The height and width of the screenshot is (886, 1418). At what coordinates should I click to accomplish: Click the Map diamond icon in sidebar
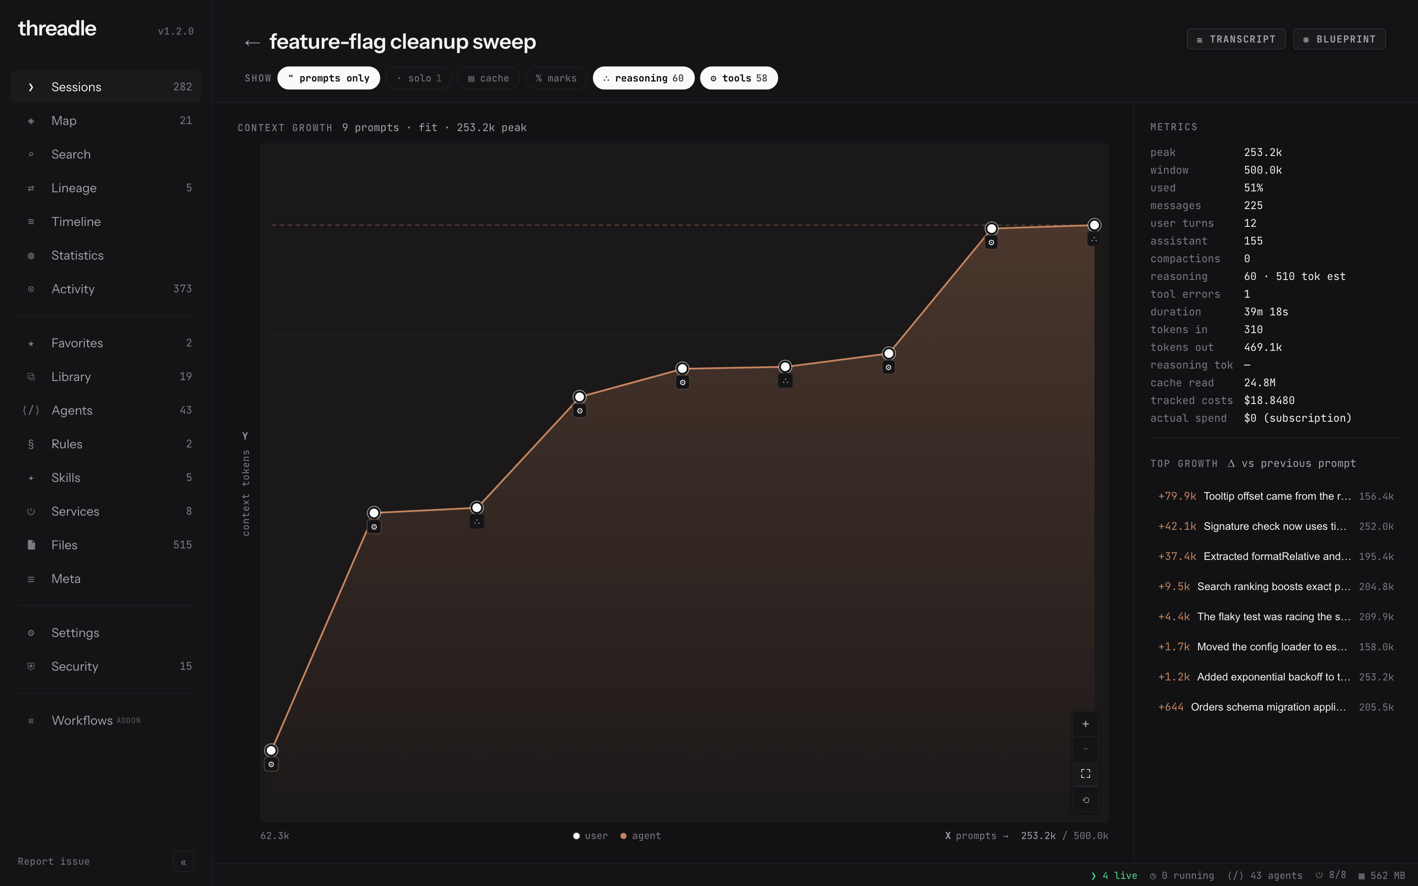click(31, 120)
